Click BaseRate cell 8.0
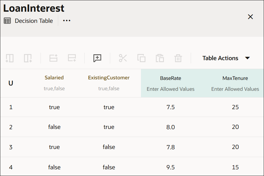 point(171,127)
